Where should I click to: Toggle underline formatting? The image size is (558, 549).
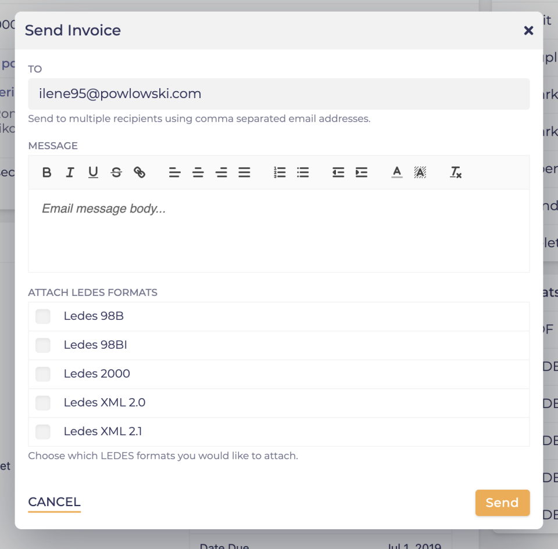tap(93, 172)
